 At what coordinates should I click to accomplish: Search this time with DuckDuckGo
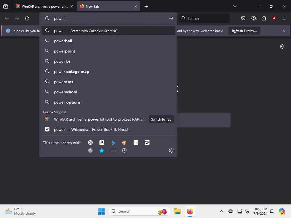pos(124,142)
